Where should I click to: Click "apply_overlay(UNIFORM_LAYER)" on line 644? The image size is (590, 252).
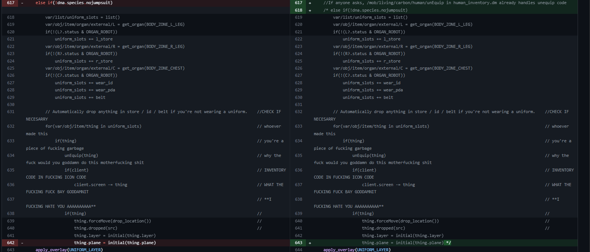357,250
